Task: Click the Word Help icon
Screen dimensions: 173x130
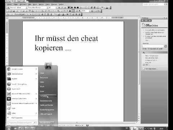Action: [92, 11]
